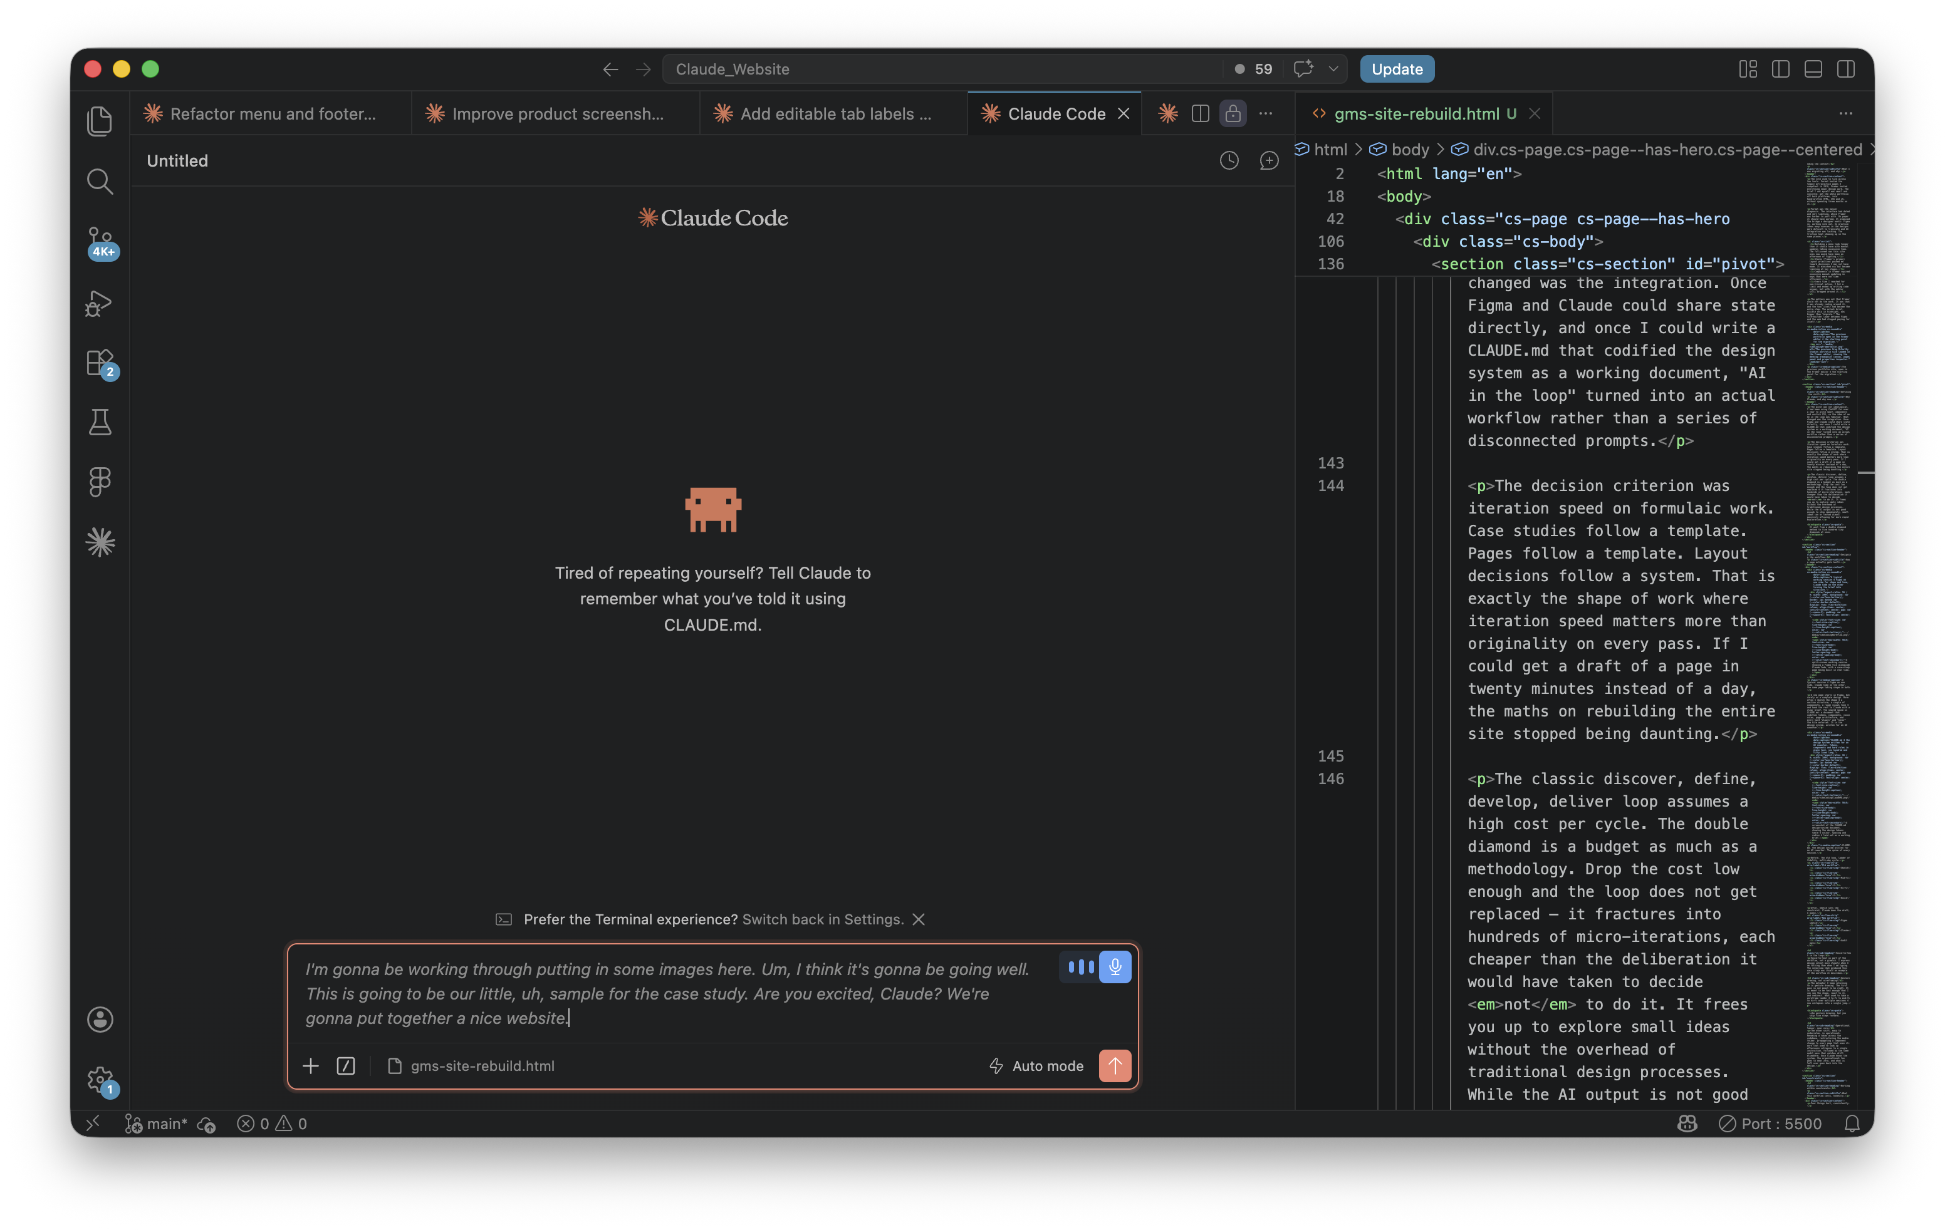Click the 59 indicator in title bar
This screenshot has height=1230, width=1945.
(1254, 70)
